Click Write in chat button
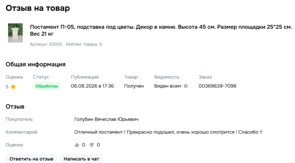The image size is (295, 163). click(81, 159)
